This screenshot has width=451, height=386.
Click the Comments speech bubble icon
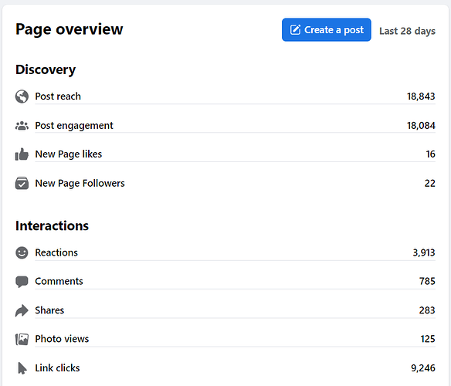(x=22, y=282)
